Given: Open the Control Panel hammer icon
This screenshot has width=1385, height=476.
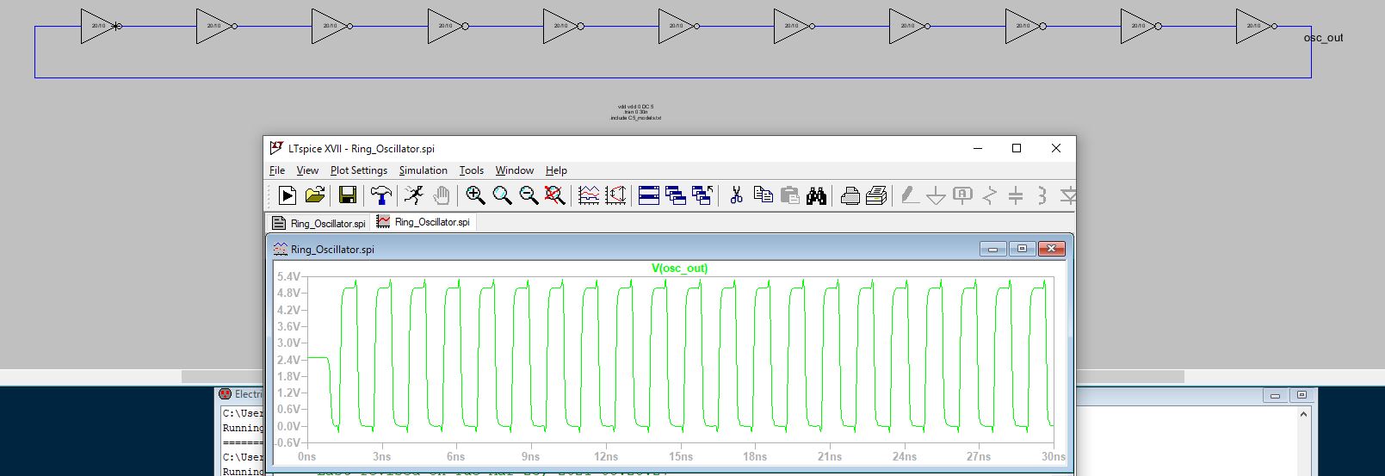Looking at the screenshot, I should click(x=380, y=195).
